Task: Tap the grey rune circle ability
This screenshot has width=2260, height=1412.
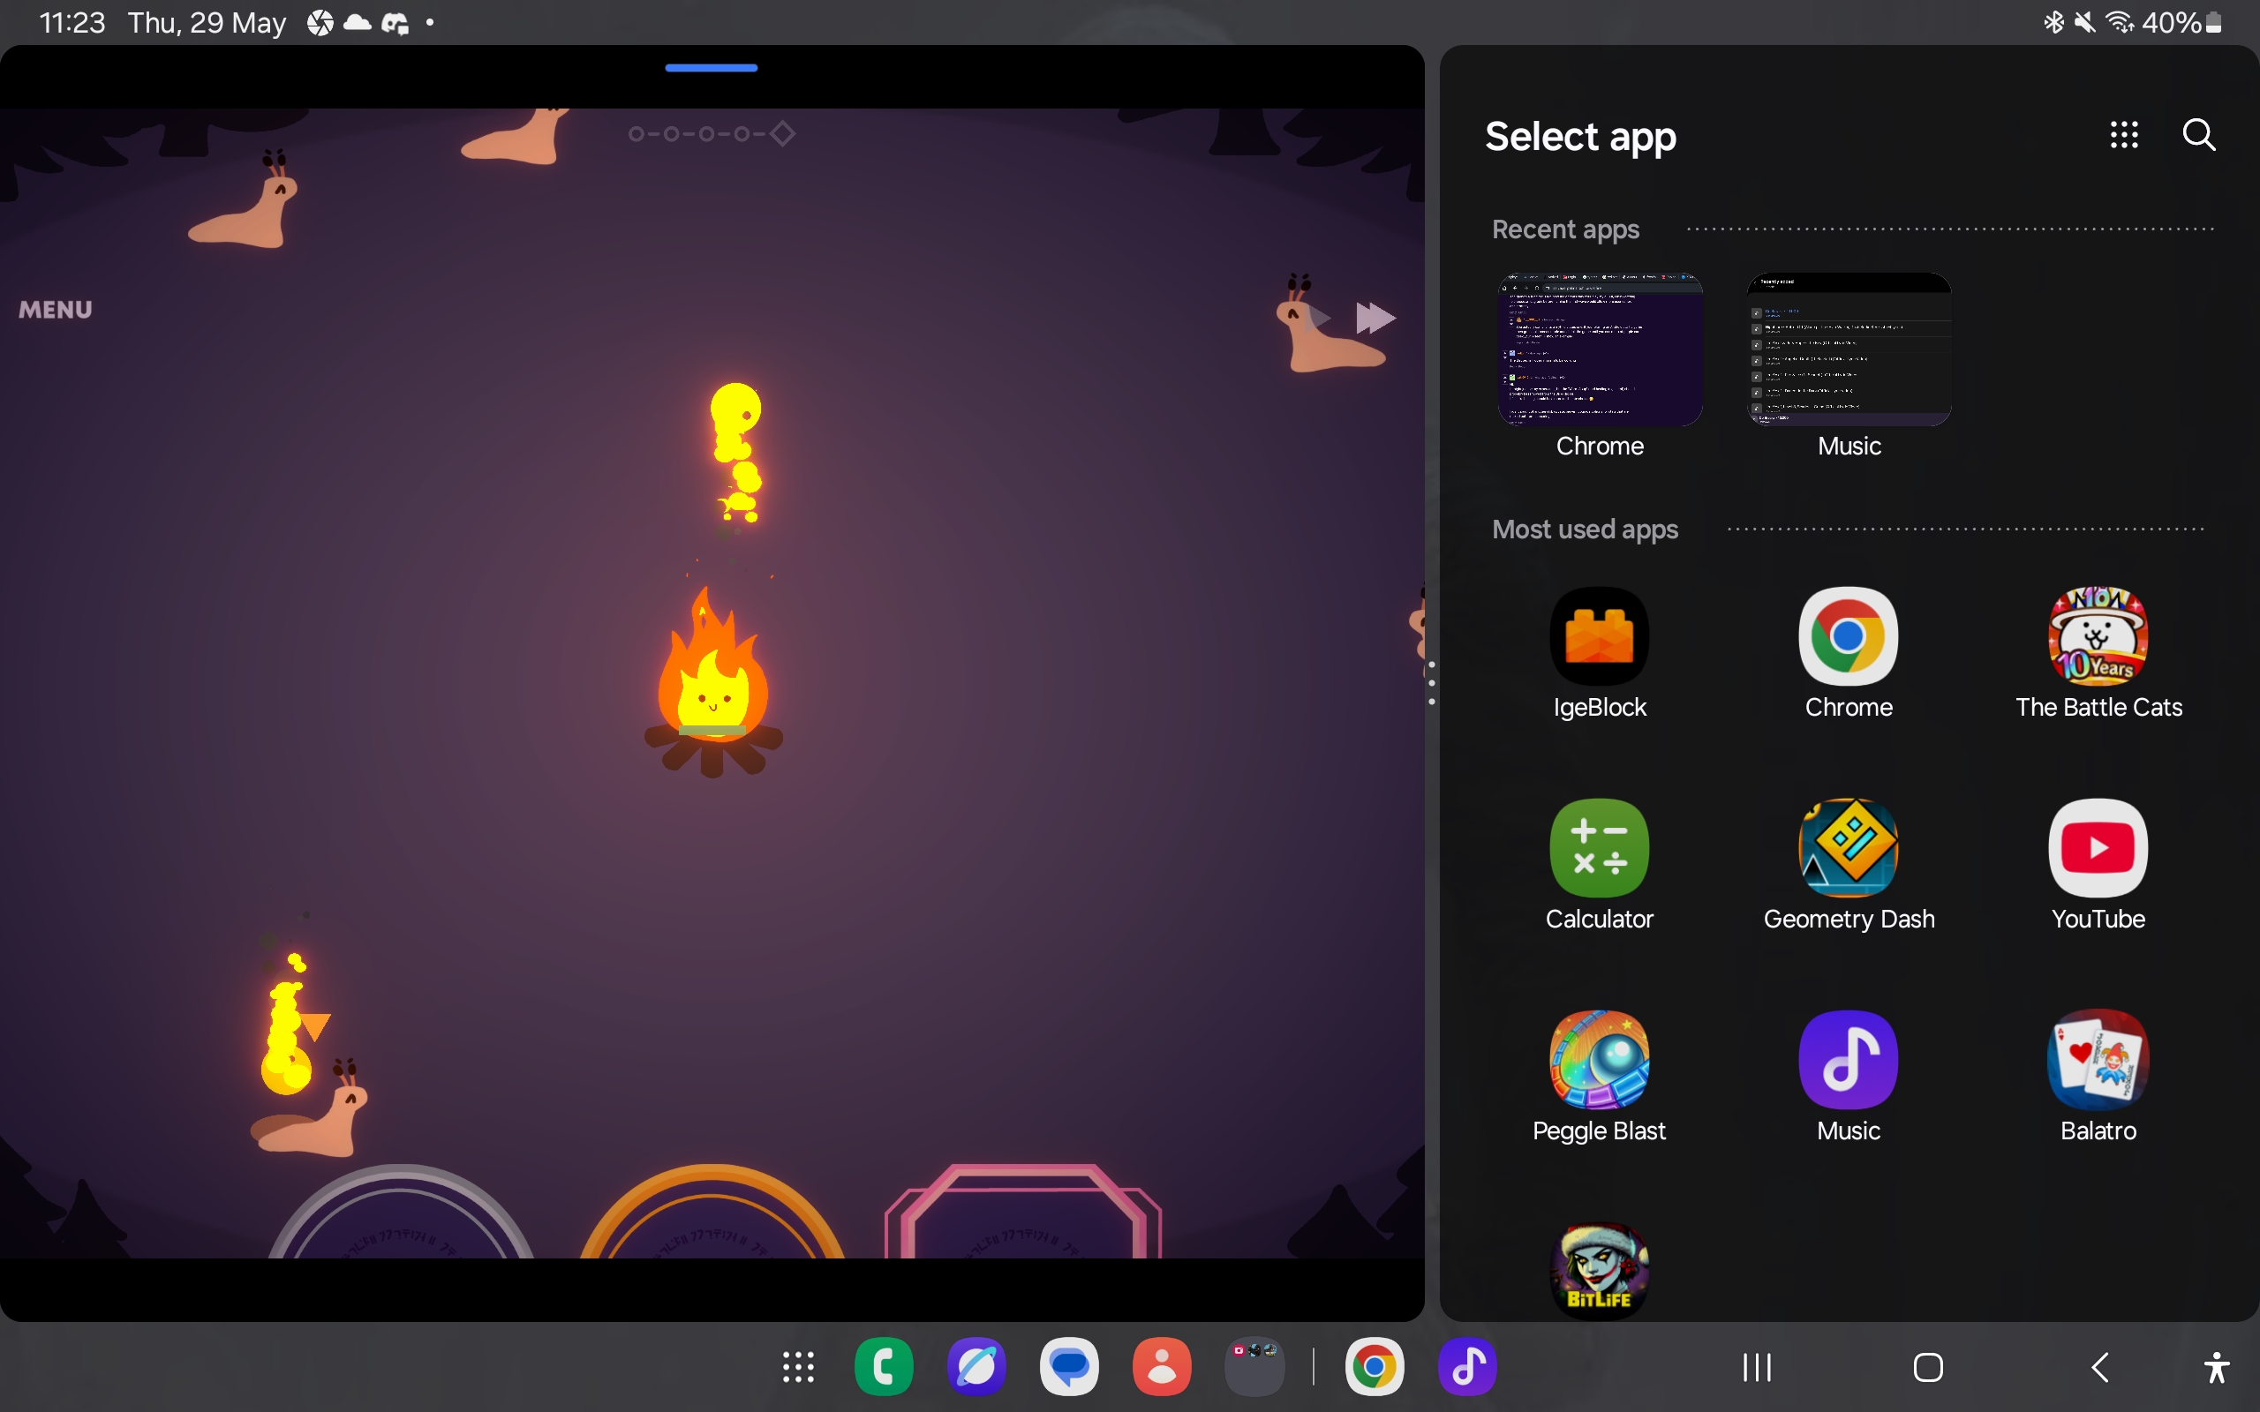Action: click(x=402, y=1211)
